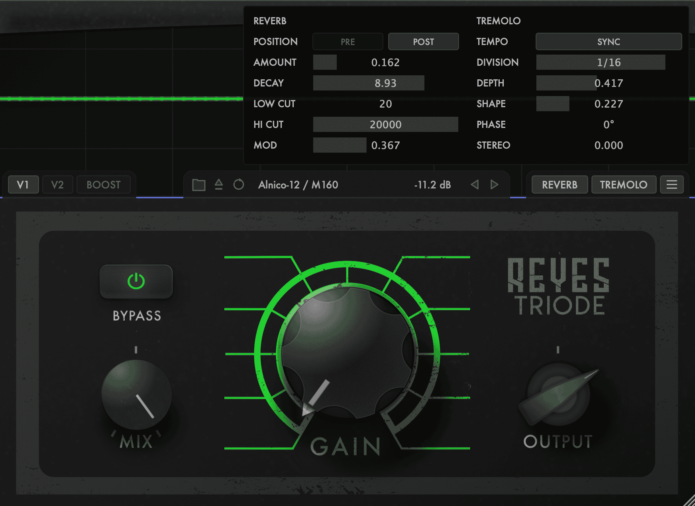Adjust the reverb HI CUT slider 20000
695x506 pixels.
click(385, 124)
